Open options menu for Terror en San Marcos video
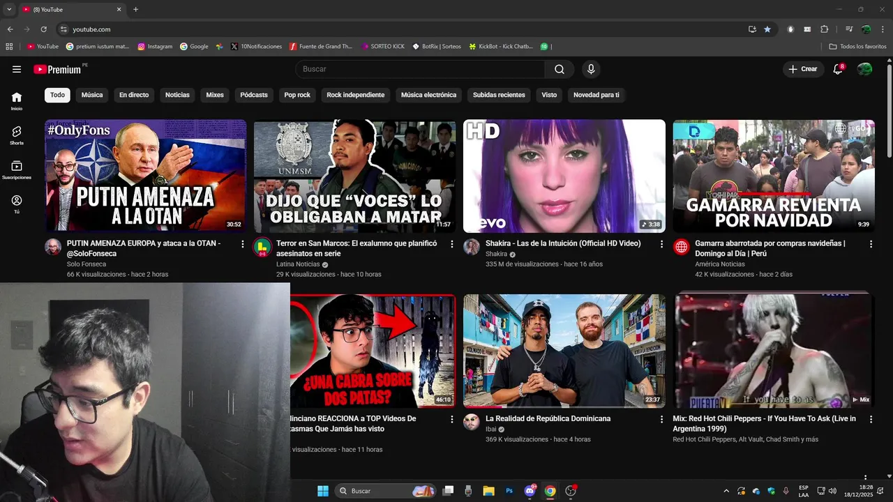Screen dimensions: 893x502 [452, 244]
